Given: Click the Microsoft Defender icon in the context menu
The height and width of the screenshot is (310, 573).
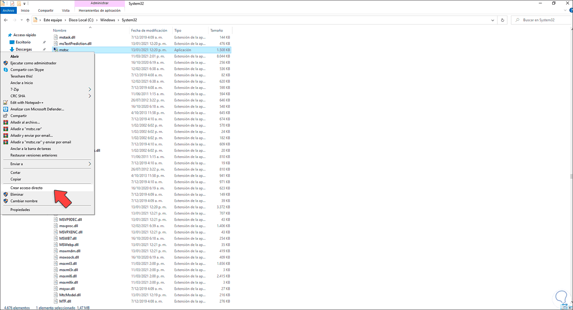Looking at the screenshot, I should pos(6,109).
